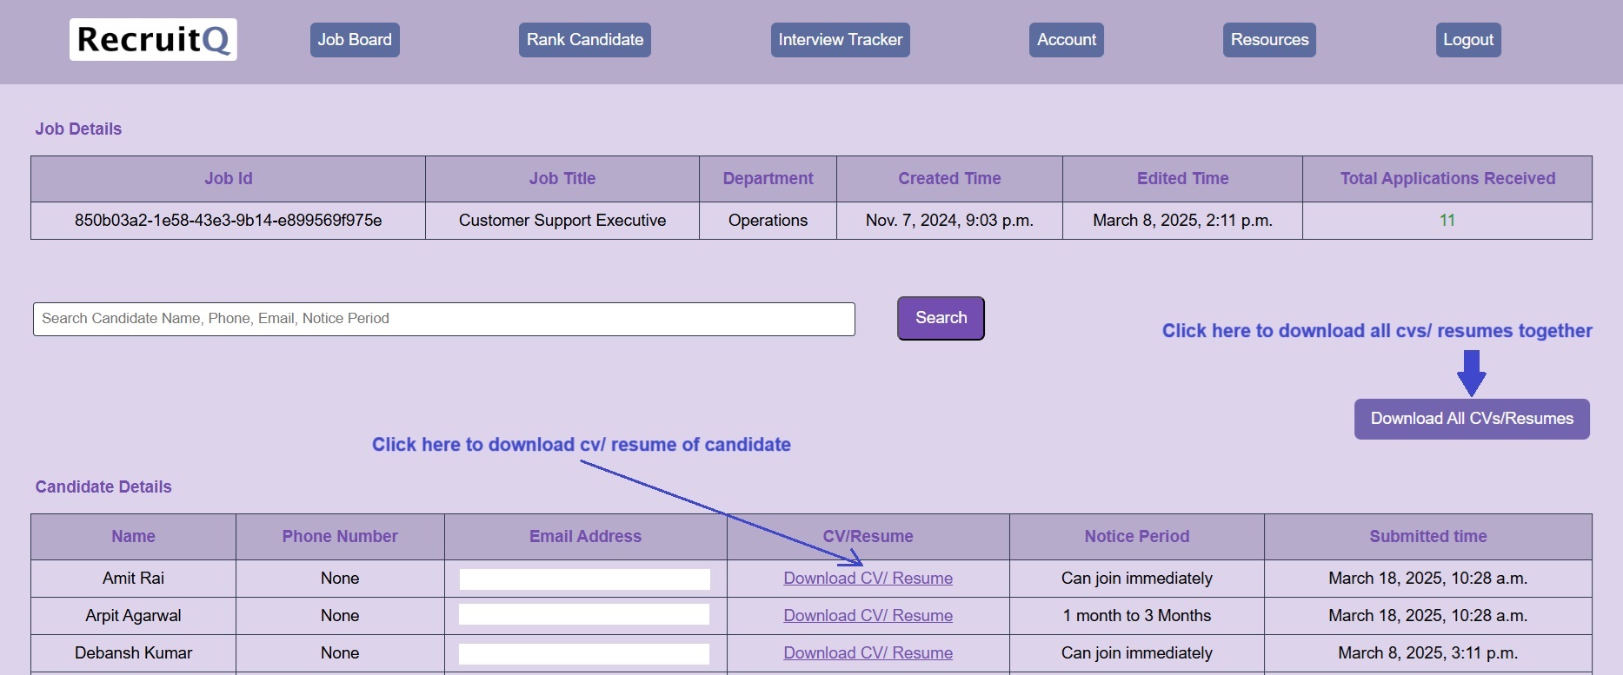Click Amit Rai's submitted time cell
This screenshot has width=1623, height=675.
pyautogui.click(x=1428, y=579)
